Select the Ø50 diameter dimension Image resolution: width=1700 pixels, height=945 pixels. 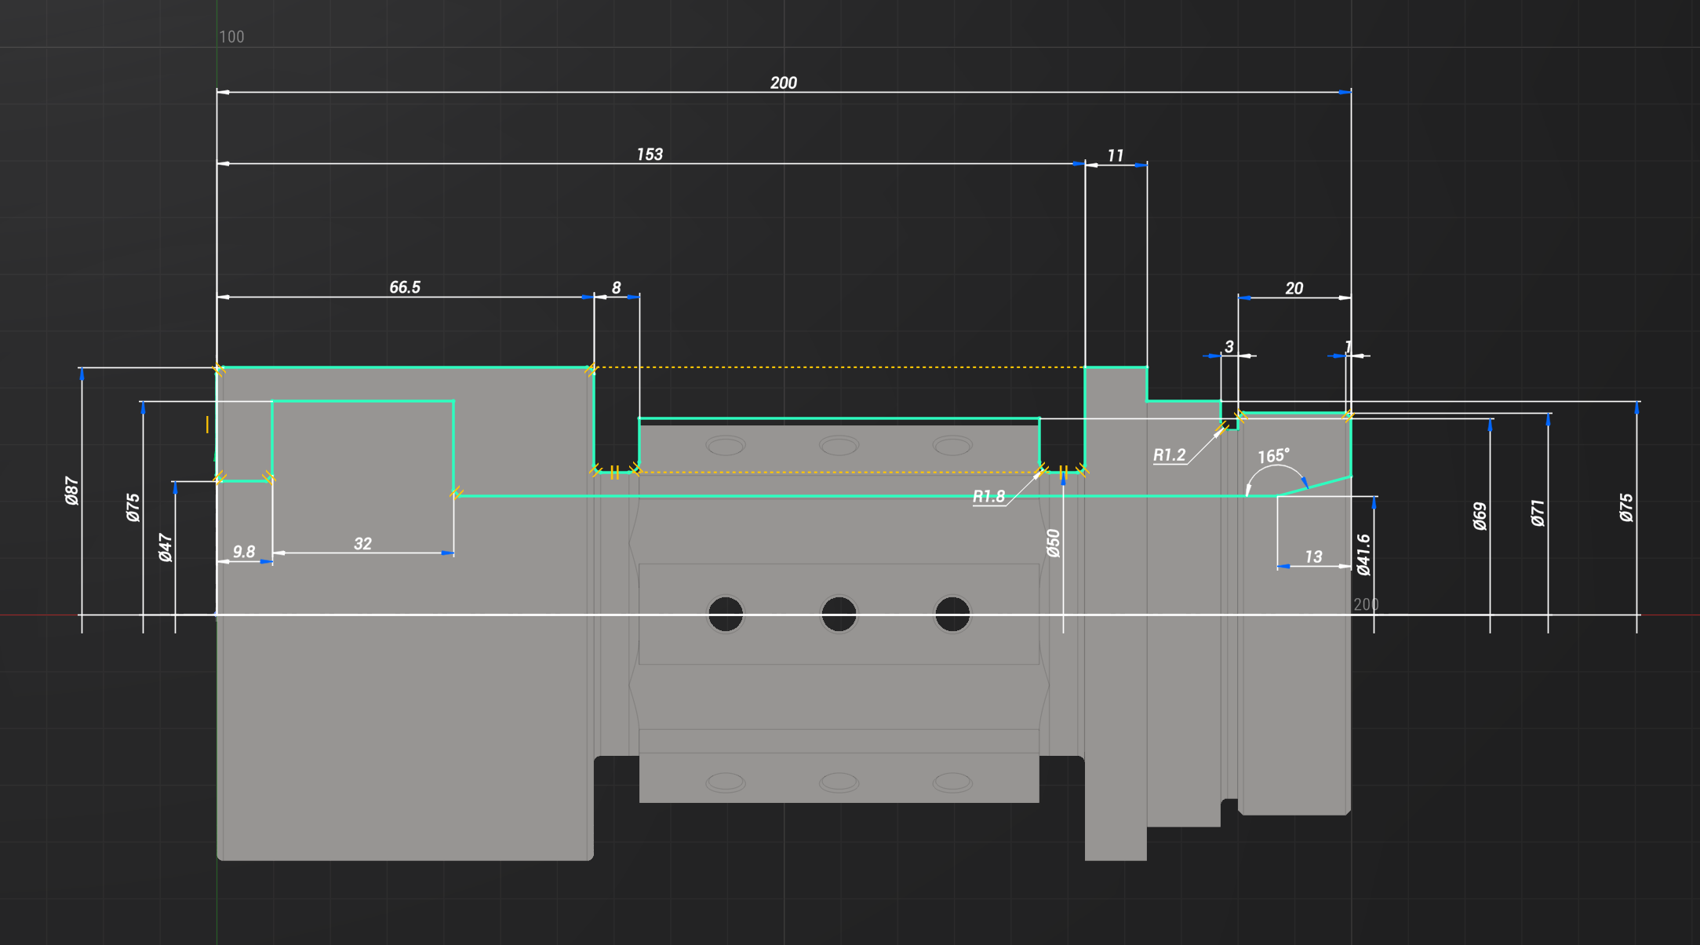click(x=1054, y=543)
